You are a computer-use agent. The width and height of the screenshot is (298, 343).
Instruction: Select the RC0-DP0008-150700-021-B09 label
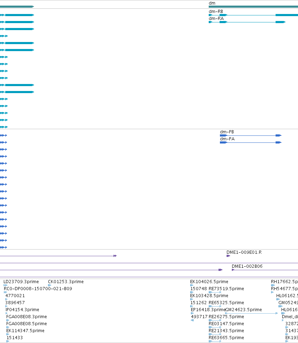tap(38, 288)
